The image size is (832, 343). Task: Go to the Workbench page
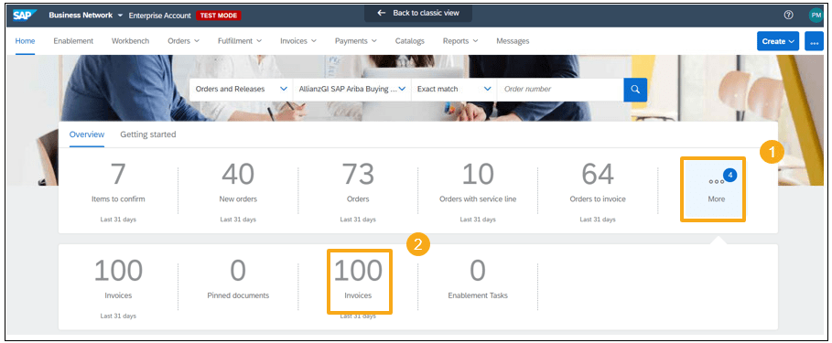pyautogui.click(x=130, y=41)
